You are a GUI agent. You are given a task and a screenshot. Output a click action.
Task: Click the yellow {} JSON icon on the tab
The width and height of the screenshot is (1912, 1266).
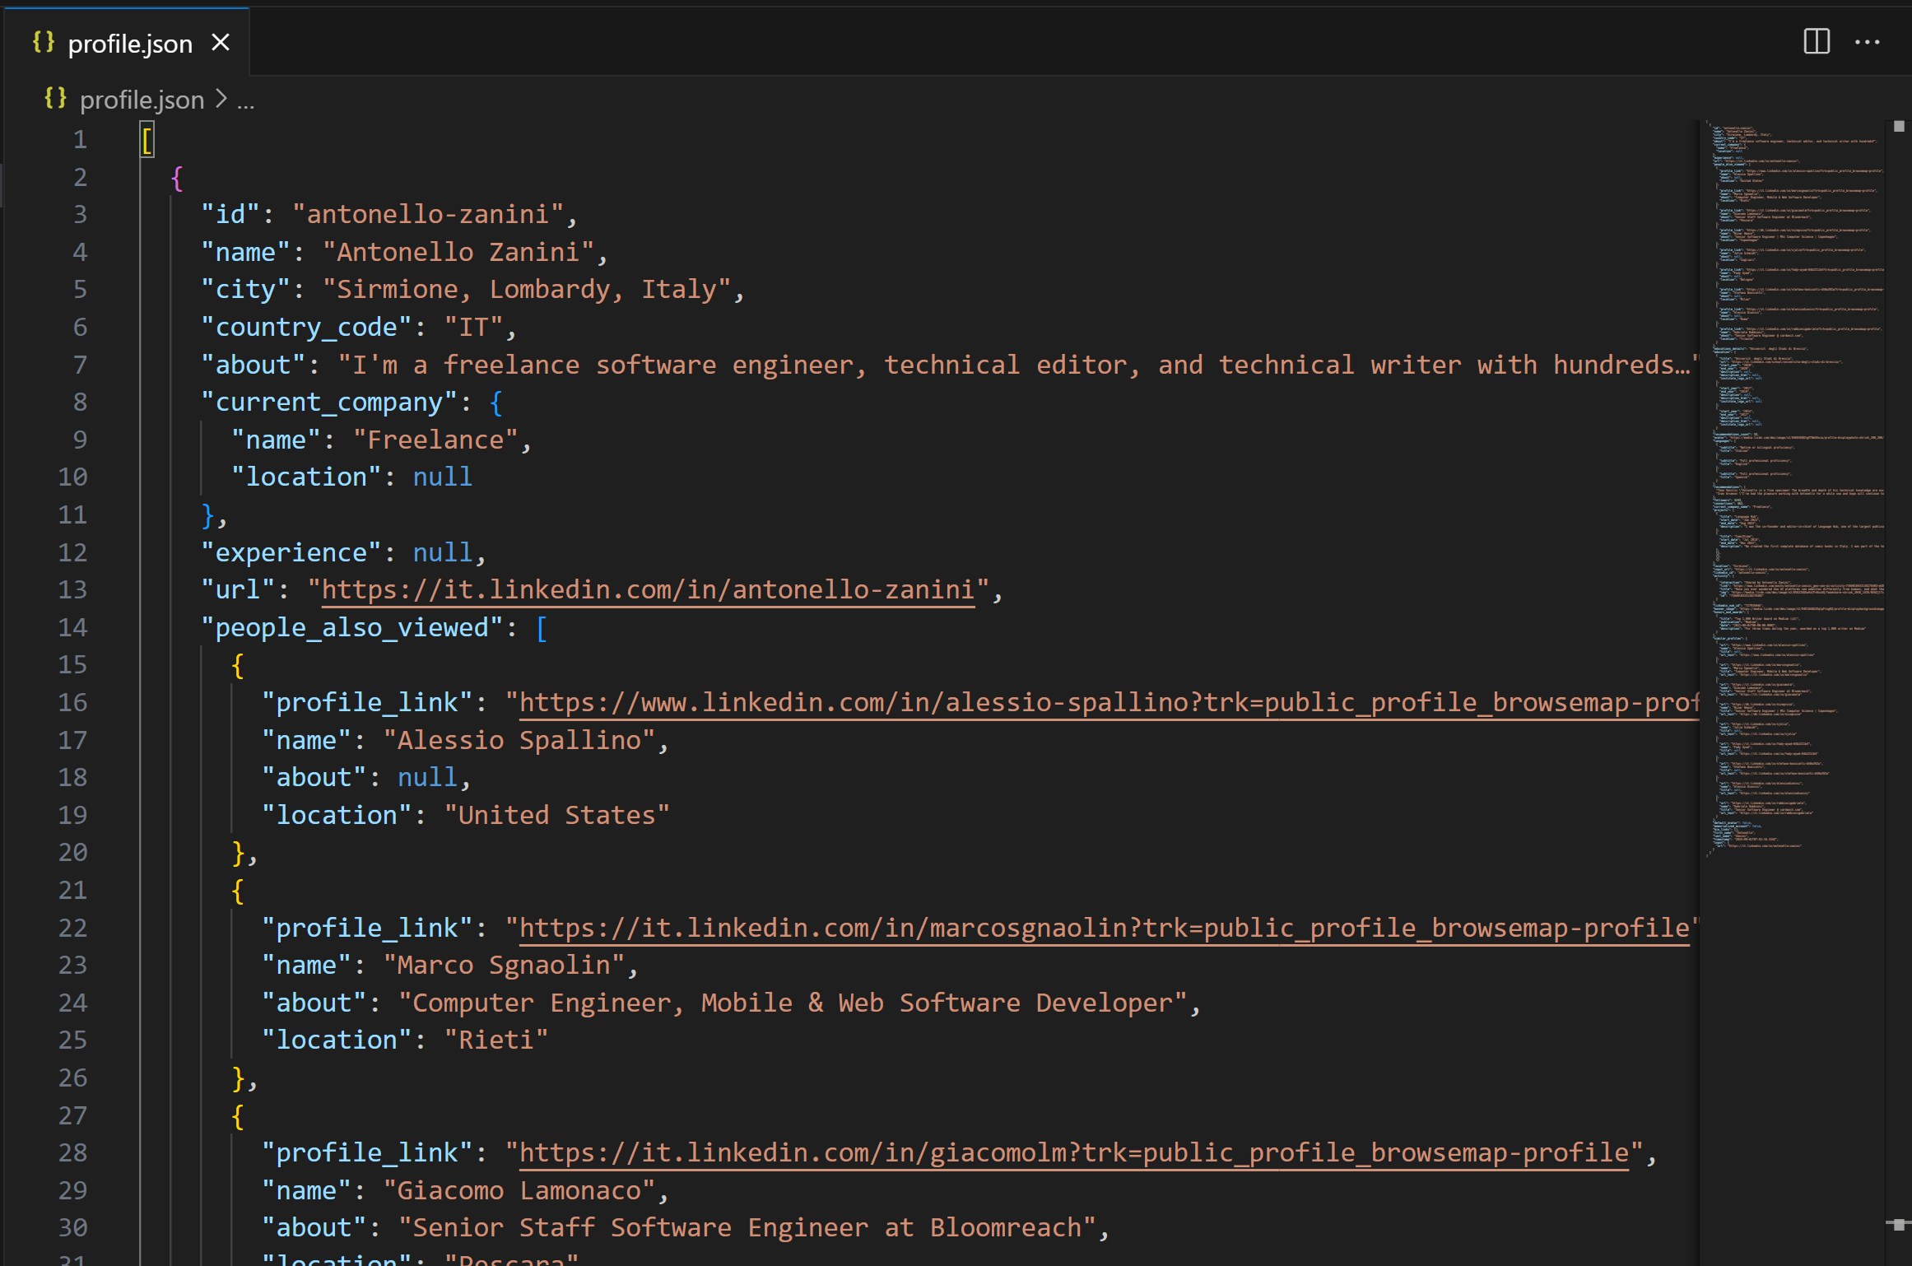pyautogui.click(x=44, y=41)
